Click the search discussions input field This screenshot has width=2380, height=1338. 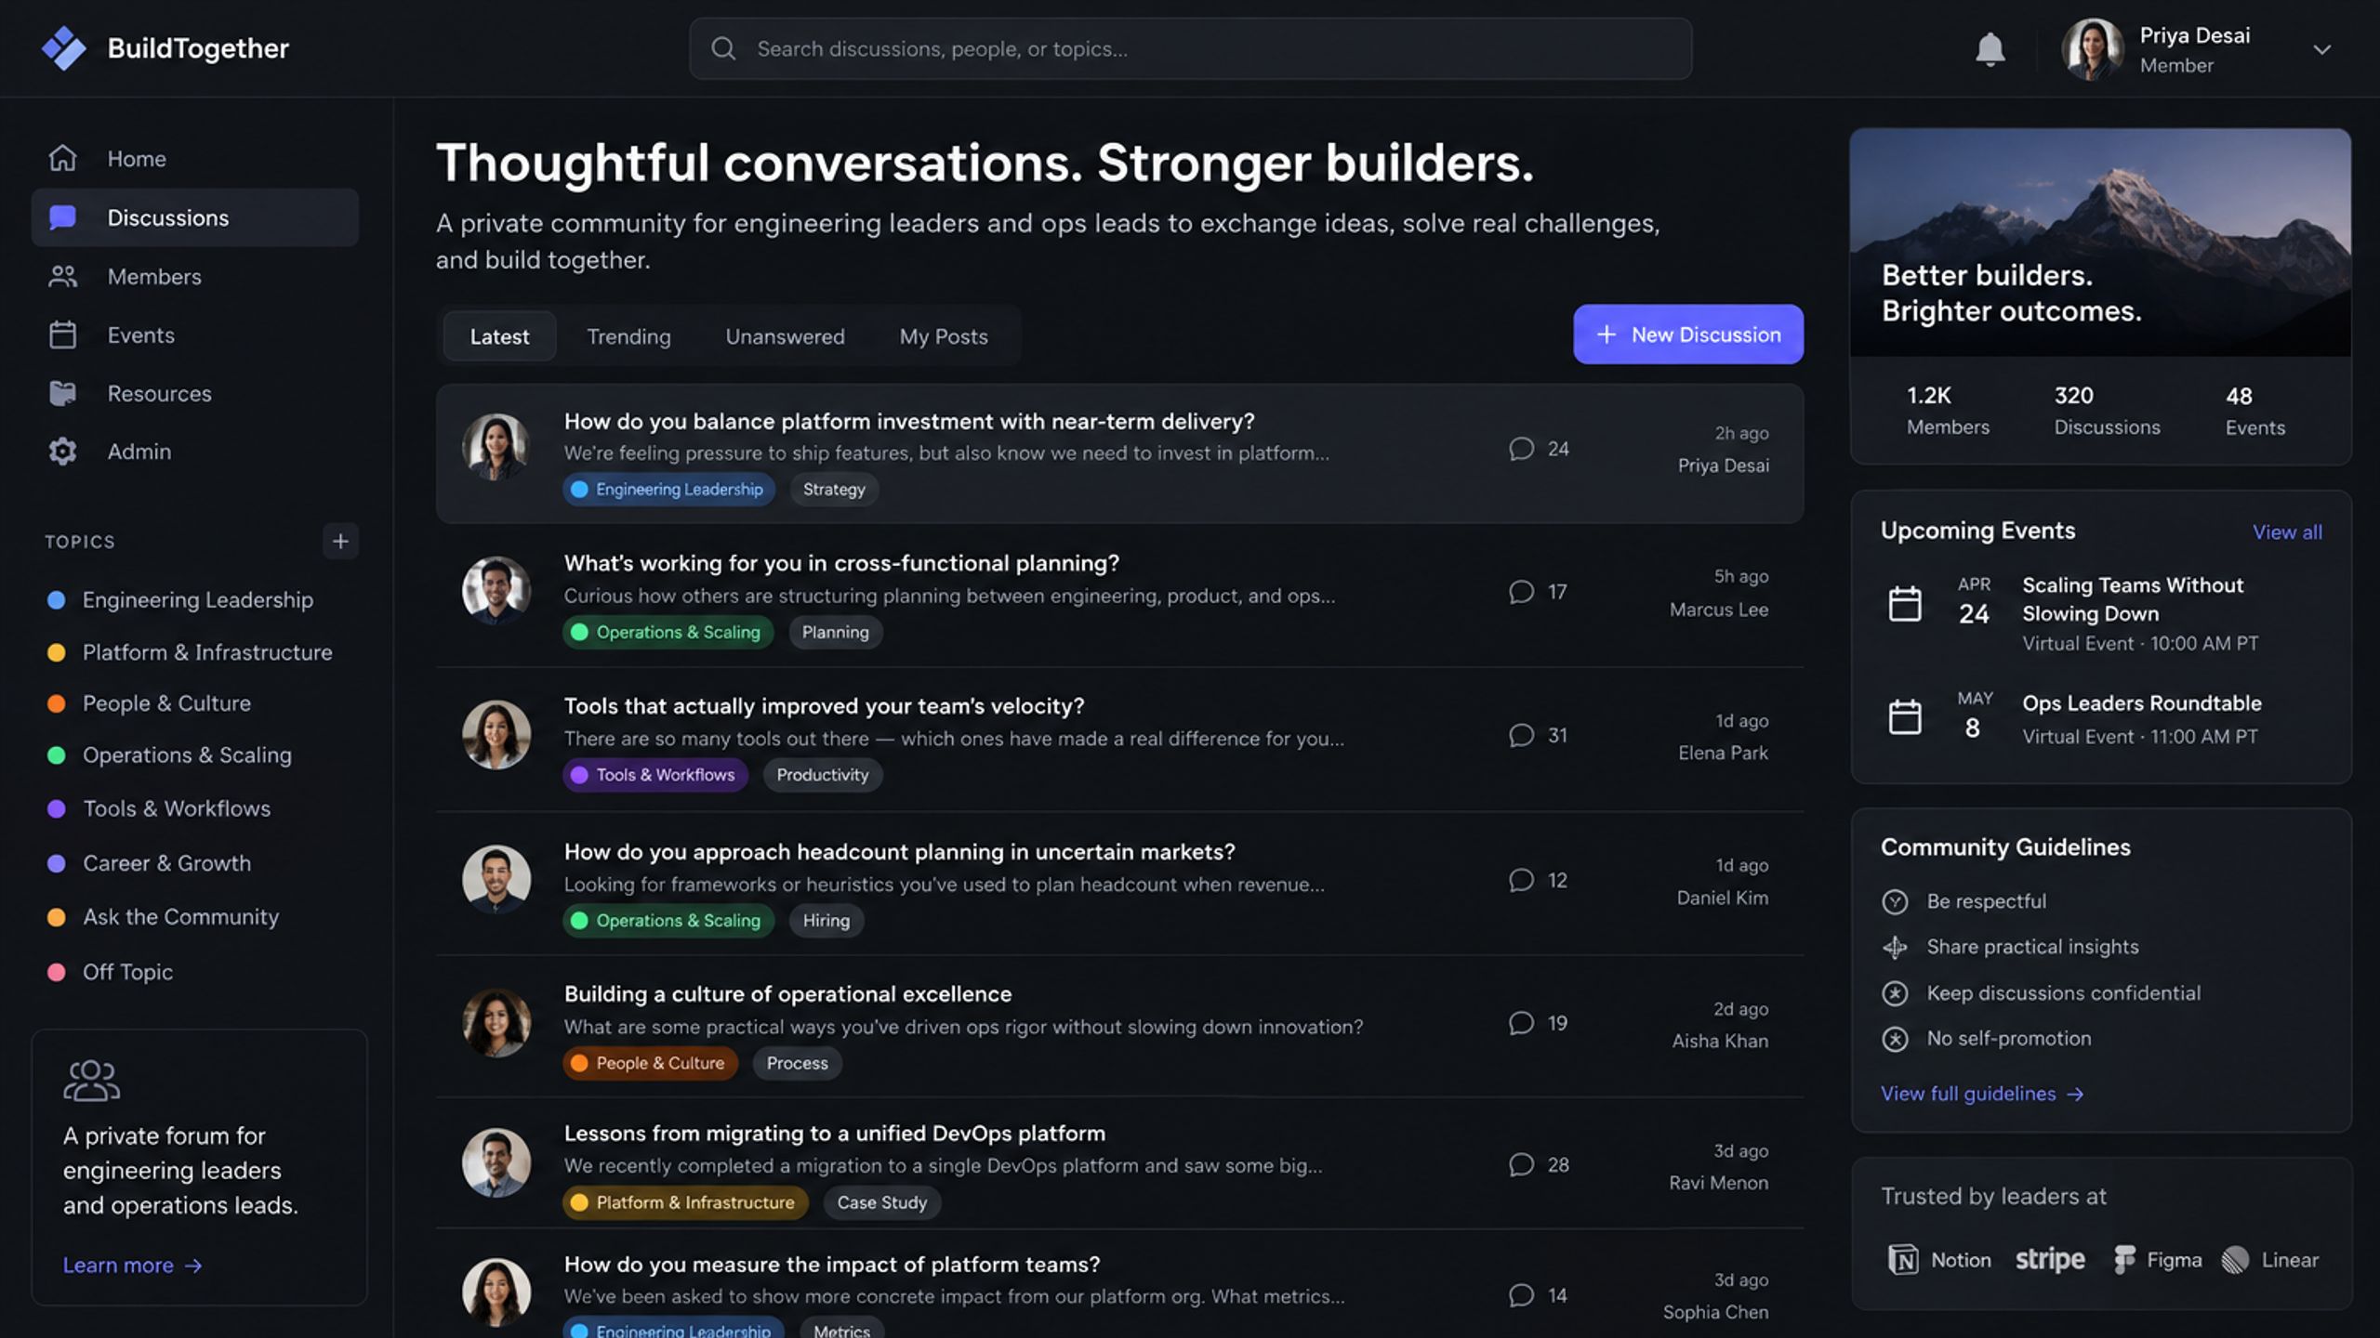[x=1190, y=48]
